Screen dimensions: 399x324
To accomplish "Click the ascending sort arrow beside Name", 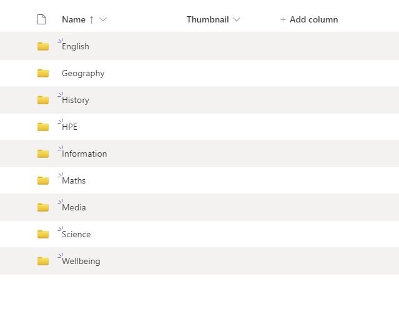I will click(x=91, y=19).
